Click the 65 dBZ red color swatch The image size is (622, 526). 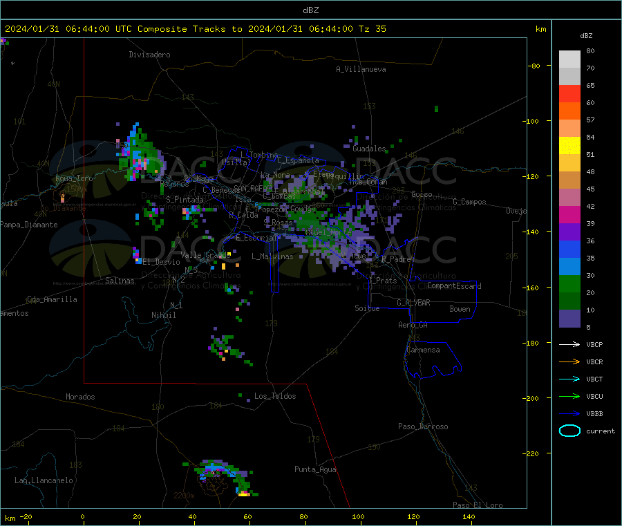pos(569,93)
